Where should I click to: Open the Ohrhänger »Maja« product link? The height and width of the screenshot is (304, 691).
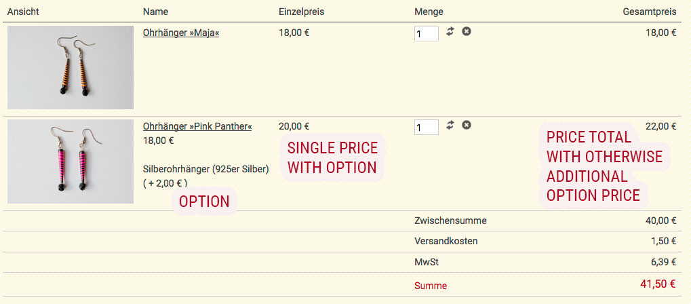[180, 32]
